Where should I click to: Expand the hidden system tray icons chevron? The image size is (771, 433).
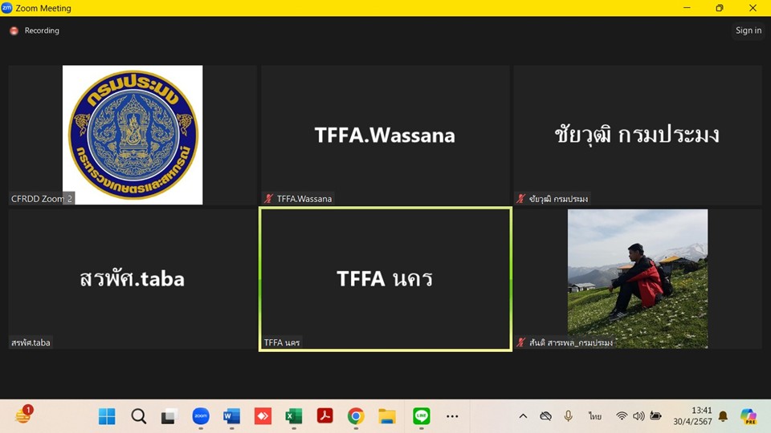[x=523, y=416]
